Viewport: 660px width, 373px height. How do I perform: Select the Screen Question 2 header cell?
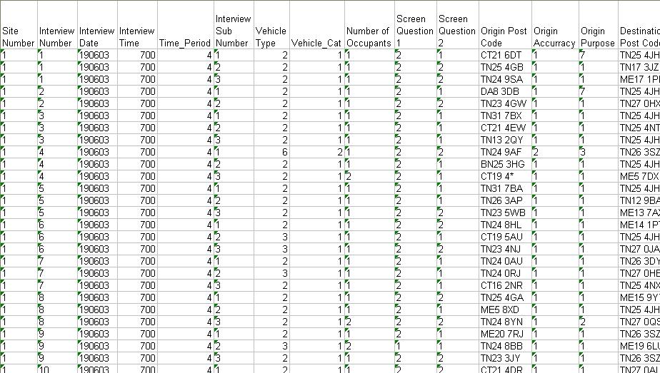pos(458,25)
